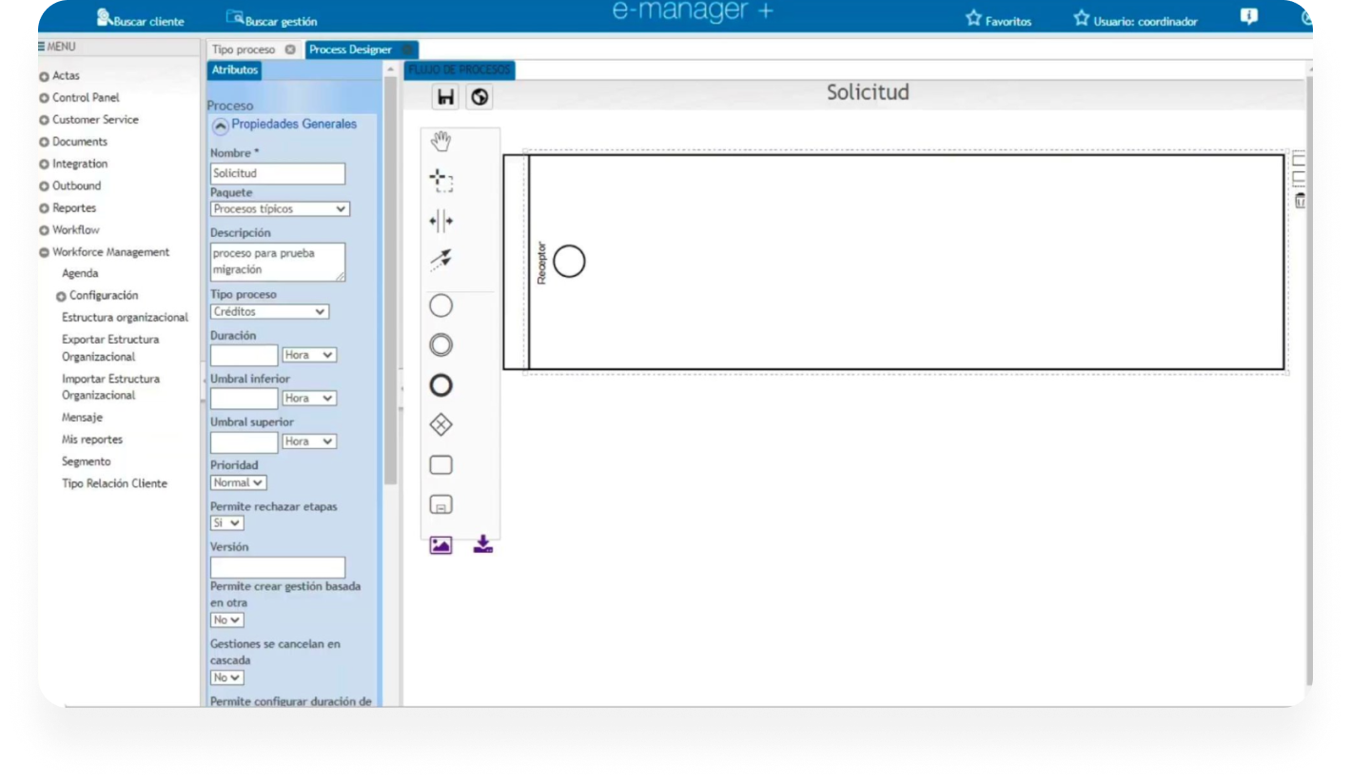This screenshot has height=784, width=1351.
Task: Select the end event bold circle
Action: (441, 385)
